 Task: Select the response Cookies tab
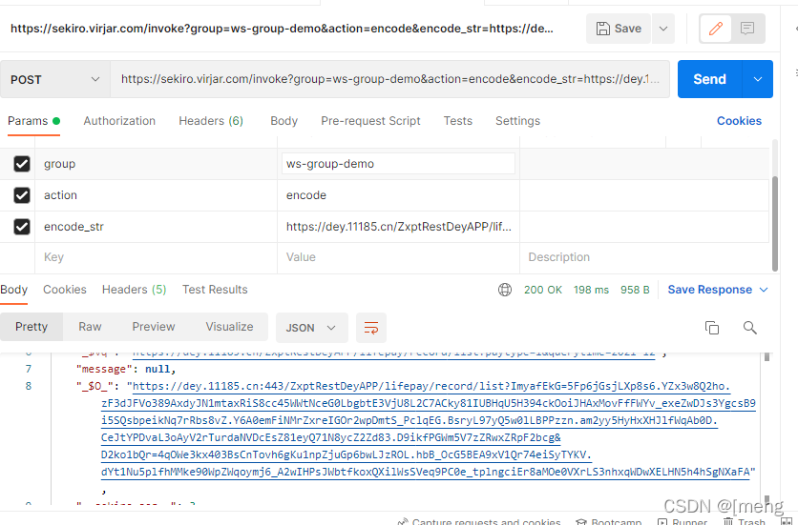coord(65,290)
